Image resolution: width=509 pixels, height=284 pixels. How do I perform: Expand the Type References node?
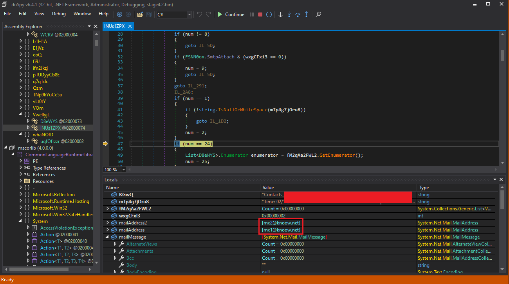click(21, 168)
